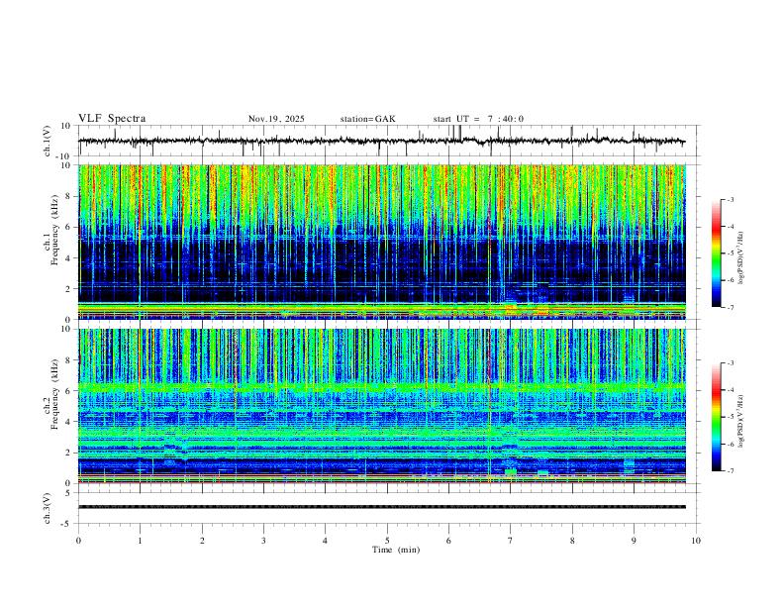This screenshot has height=606, width=784.
Task: Click the "ch.3(V)" axis label
Action: pyautogui.click(x=48, y=508)
